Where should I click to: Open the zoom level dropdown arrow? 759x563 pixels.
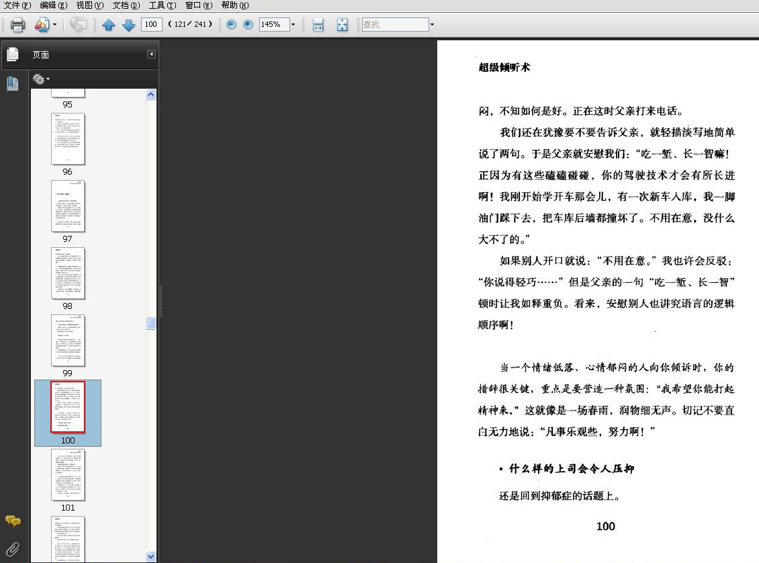click(x=293, y=24)
